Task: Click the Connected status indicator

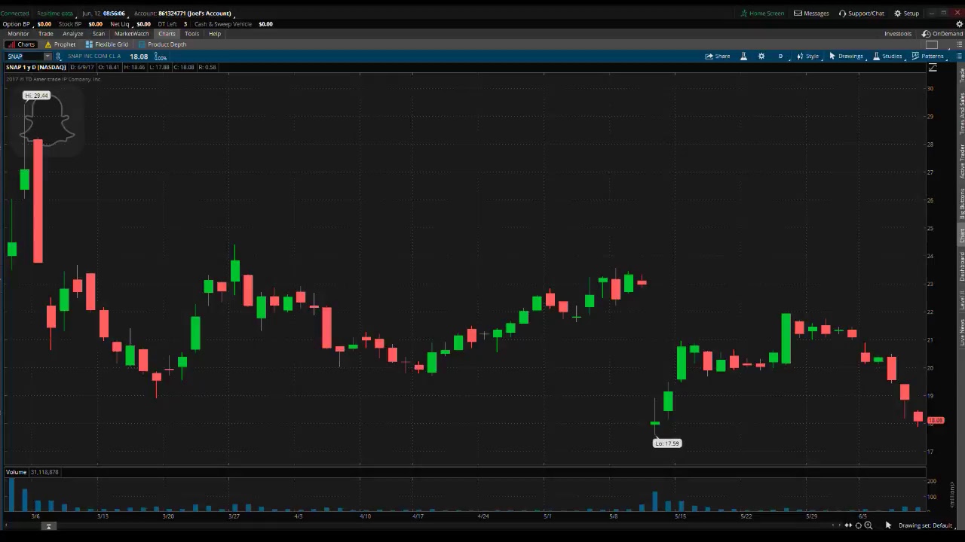Action: pos(14,14)
